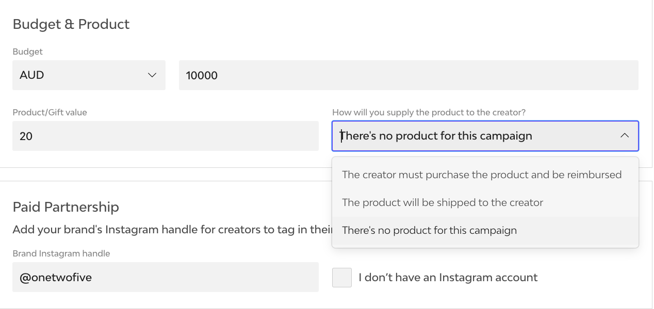Click the 'Add your brand's Instagram handle' description text

pos(170,230)
